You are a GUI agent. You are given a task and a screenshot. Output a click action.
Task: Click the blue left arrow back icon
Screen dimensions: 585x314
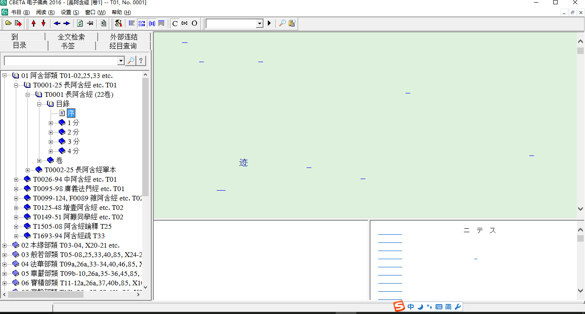[57, 23]
